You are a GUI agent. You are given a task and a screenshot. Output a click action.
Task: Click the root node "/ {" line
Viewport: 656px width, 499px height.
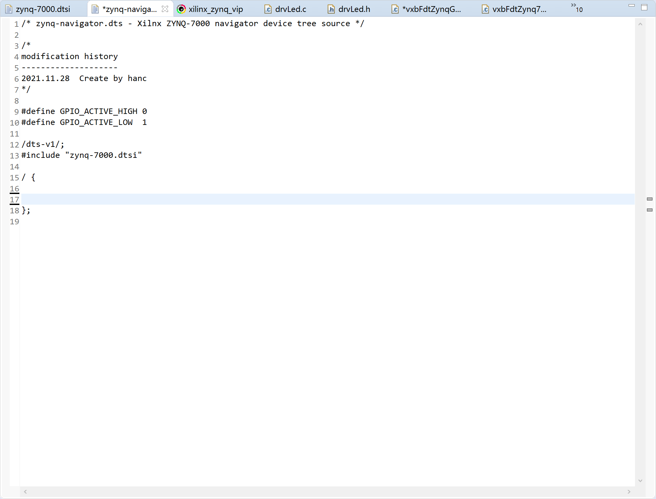tap(28, 177)
